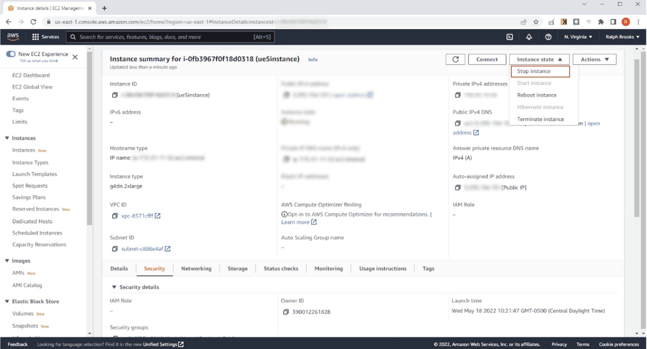647x349 pixels.
Task: Open Cookie preferences in footer
Action: (619, 344)
